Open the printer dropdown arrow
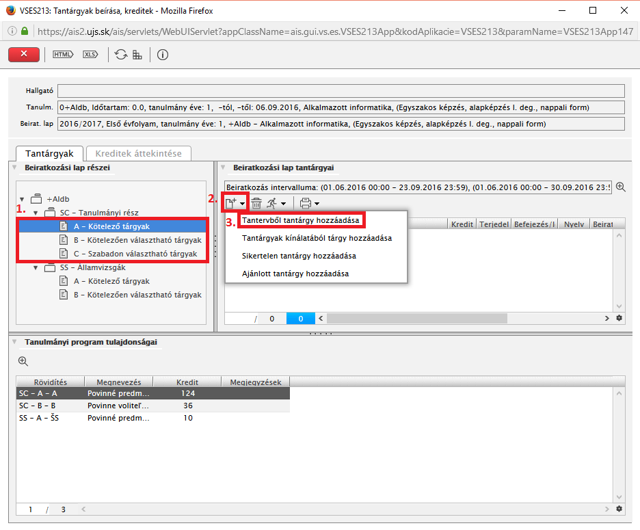 [317, 204]
